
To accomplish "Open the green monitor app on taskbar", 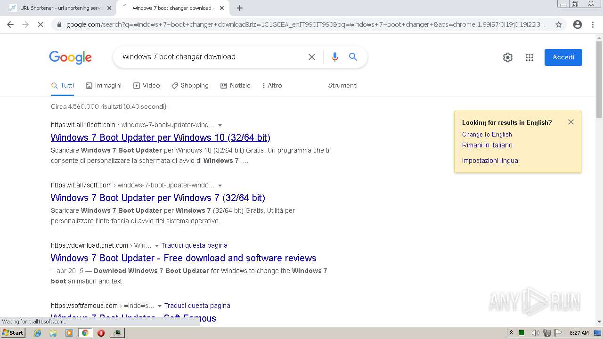I will coord(117,333).
